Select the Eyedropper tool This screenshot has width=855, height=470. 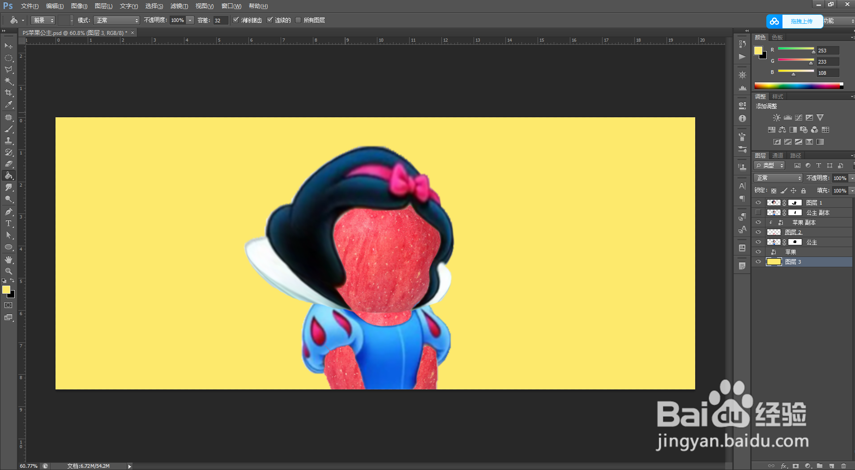[x=9, y=104]
